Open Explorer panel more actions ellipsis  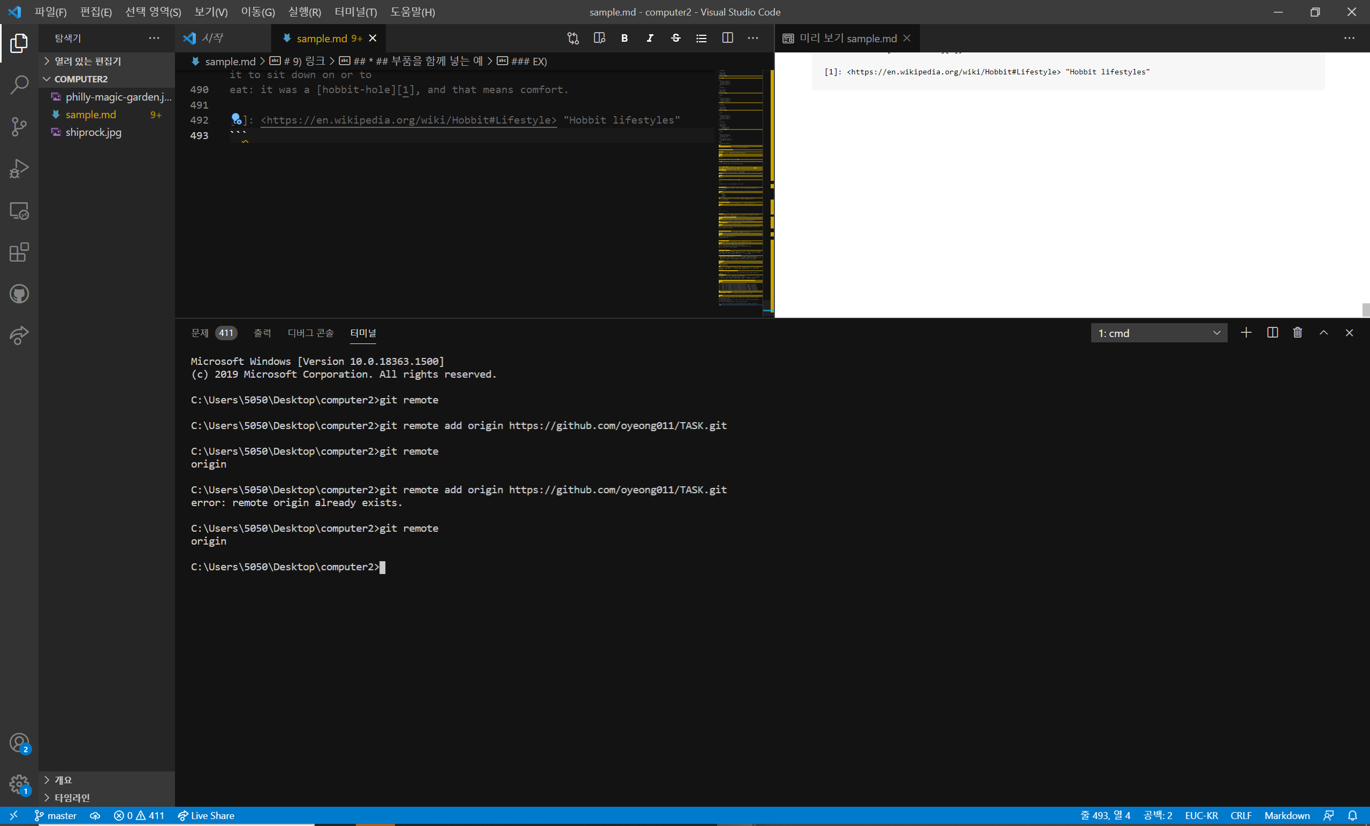[x=154, y=39]
